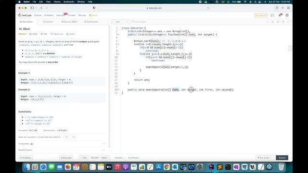This screenshot has width=308, height=173.
Task: Collapse code fold arrow at line 9
Action: [x=119, y=54]
